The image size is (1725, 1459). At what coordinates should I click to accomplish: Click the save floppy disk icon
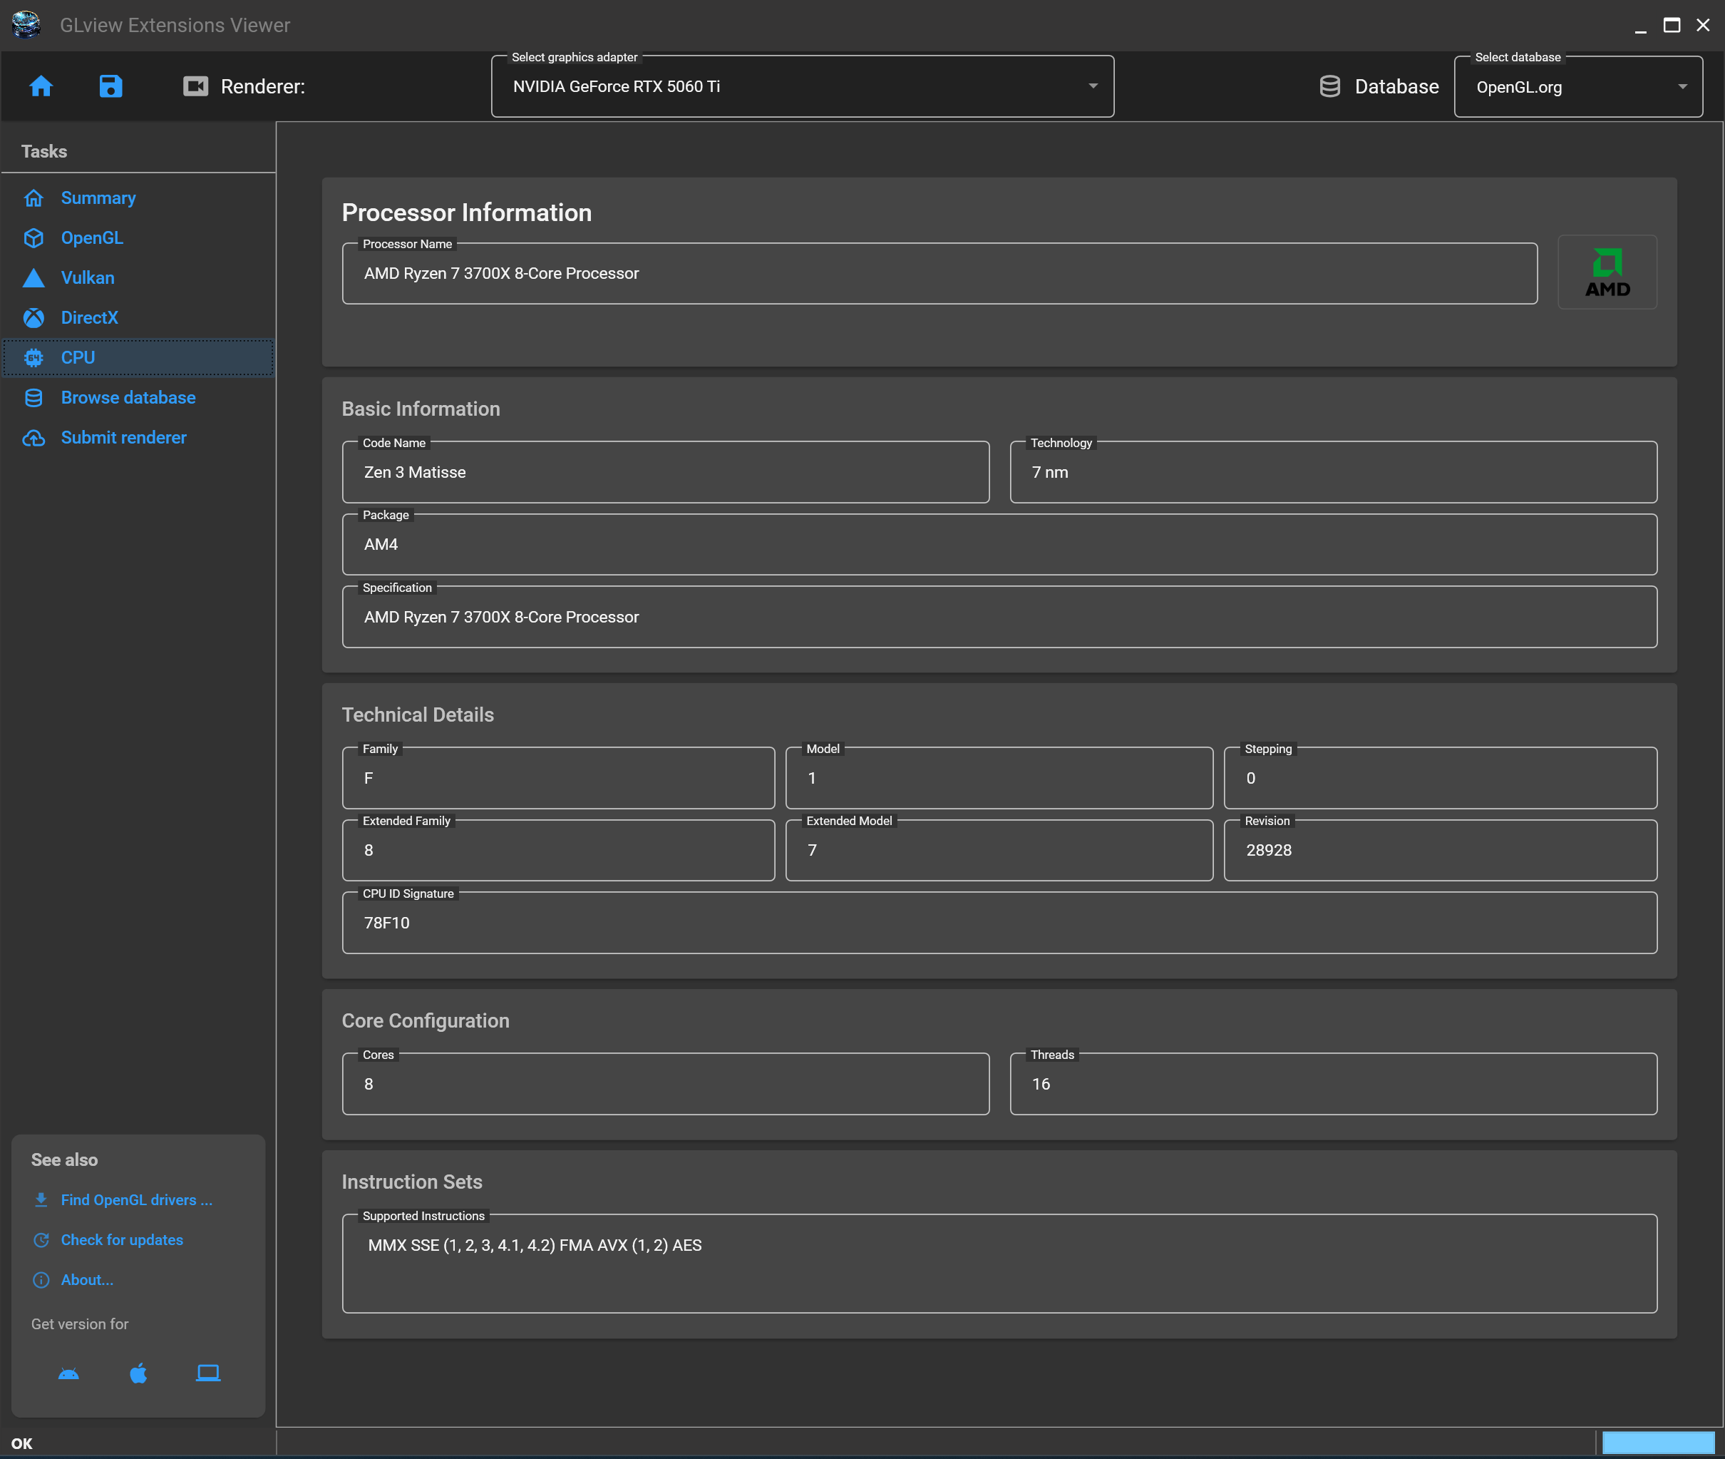110,86
